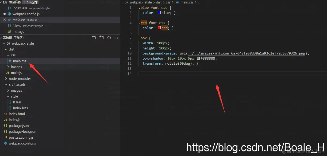Screen dimensions: 327x156
Task: Collapse the open editors section
Action: (1, 2)
